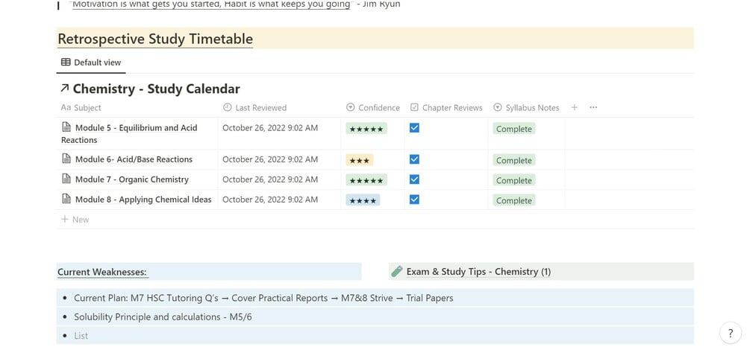
Task: Click the help question mark button
Action: (x=731, y=333)
